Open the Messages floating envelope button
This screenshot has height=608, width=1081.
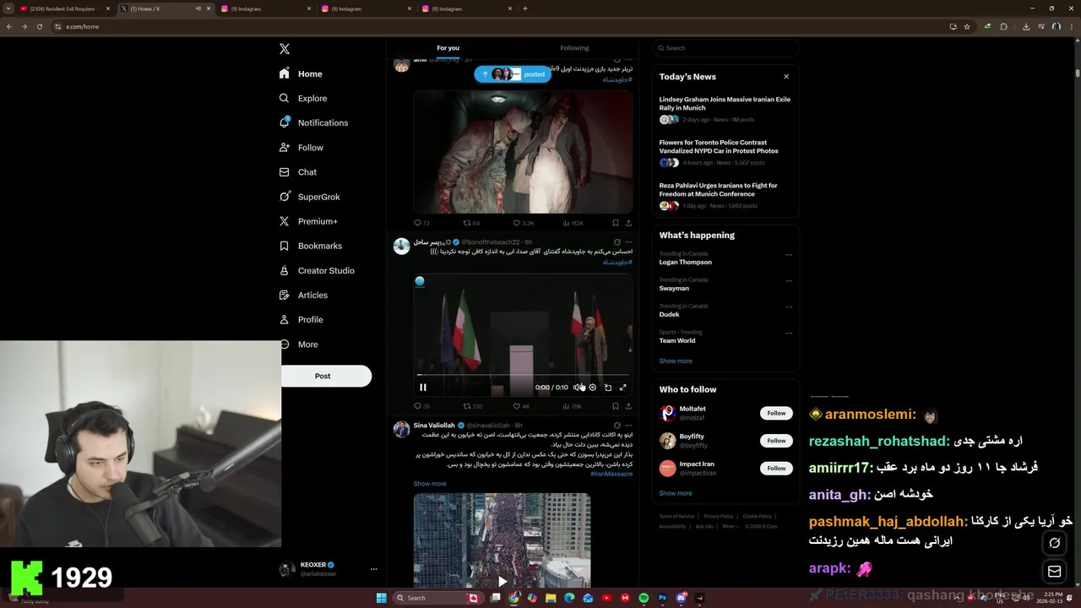coord(1055,572)
